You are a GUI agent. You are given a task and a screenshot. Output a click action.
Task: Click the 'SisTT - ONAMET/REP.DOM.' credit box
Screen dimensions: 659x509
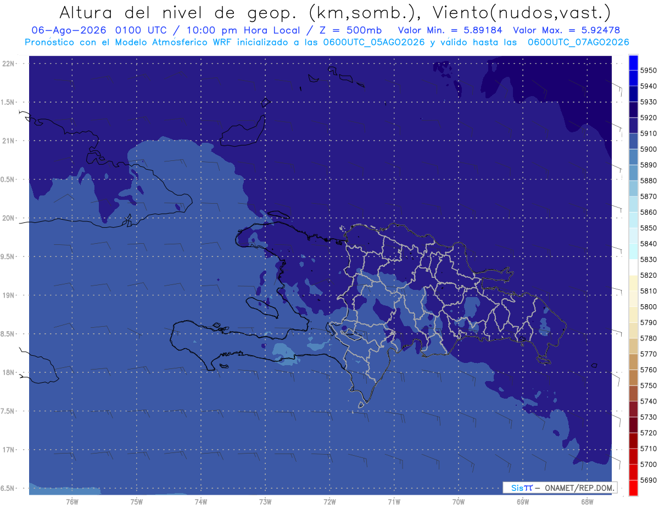point(560,488)
